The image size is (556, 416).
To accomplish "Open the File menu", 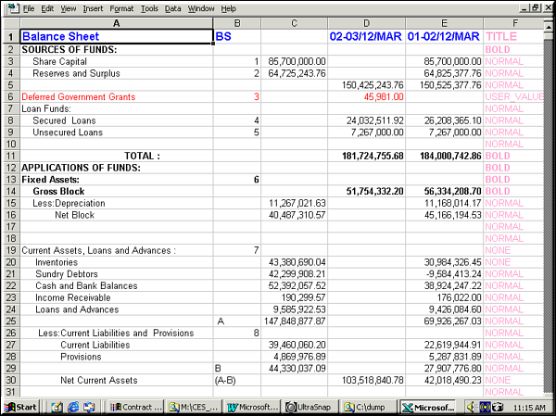I will [30, 8].
